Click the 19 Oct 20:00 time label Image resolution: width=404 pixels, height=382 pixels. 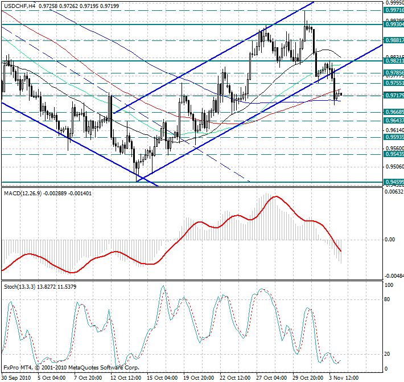point(199,378)
